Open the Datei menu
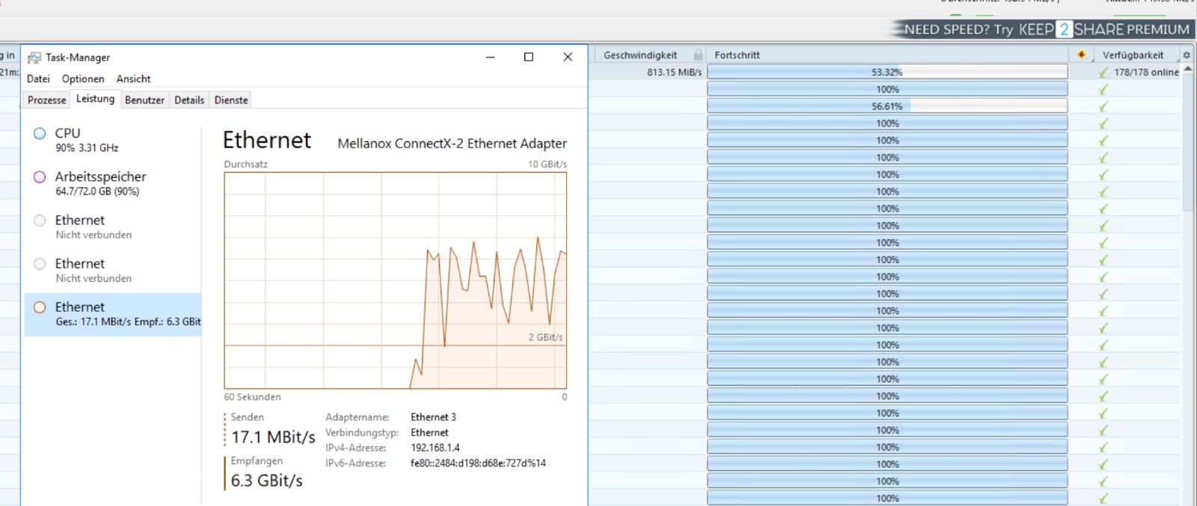This screenshot has height=506, width=1197. tap(38, 78)
